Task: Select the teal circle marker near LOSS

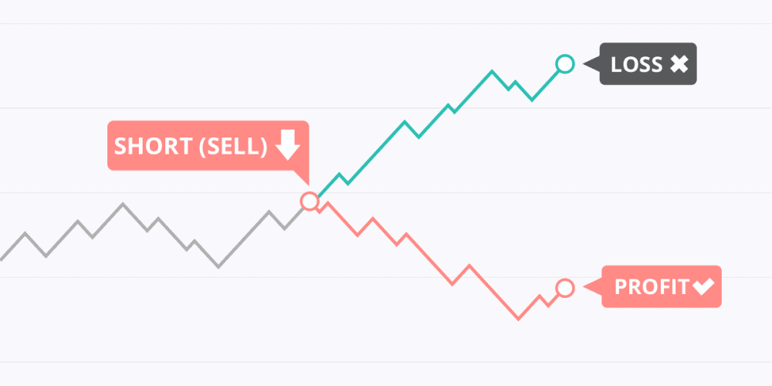Action: pyautogui.click(x=565, y=64)
